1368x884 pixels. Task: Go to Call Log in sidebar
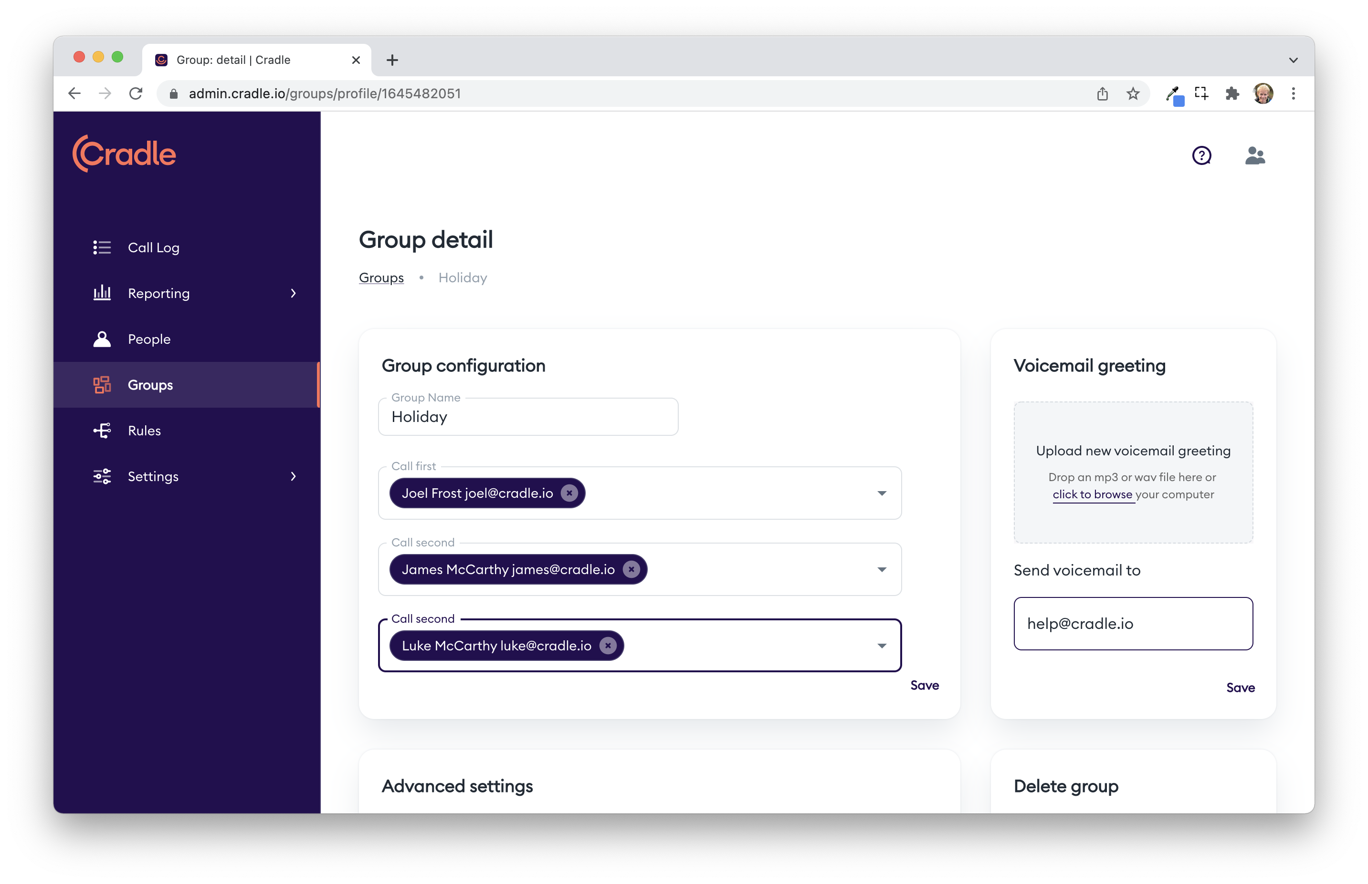coord(153,247)
